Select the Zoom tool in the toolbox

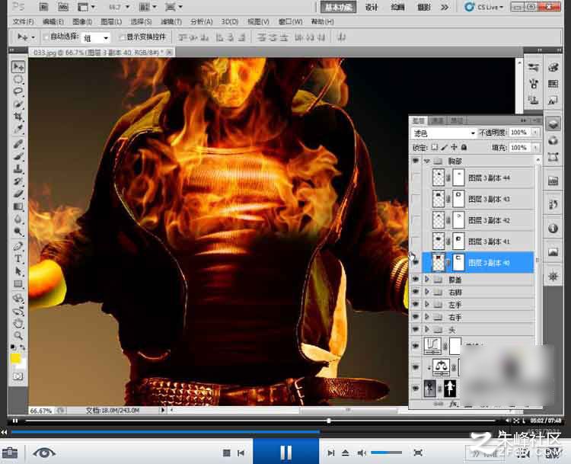pos(18,336)
